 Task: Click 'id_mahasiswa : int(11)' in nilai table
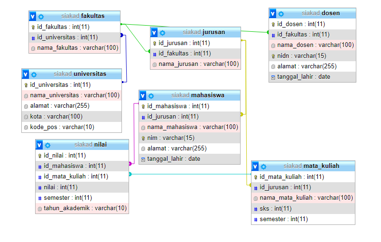pyautogui.click(x=82, y=166)
